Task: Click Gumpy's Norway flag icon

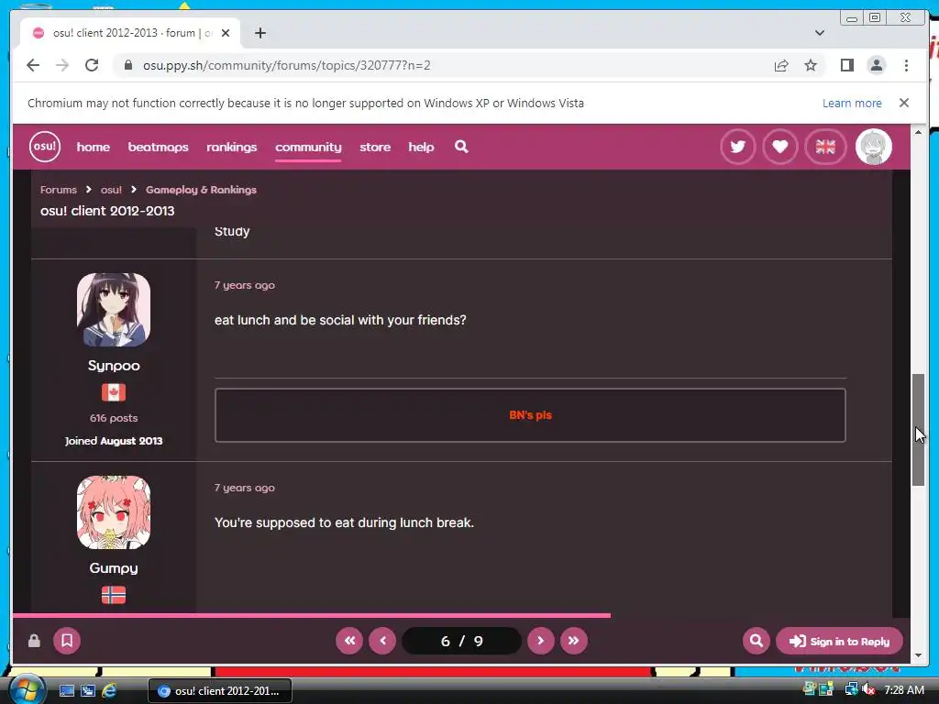Action: pos(114,595)
